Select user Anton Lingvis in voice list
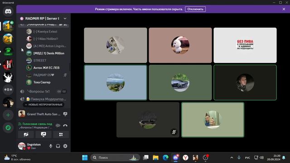Viewport: 290px width, 163px height. coord(46,46)
